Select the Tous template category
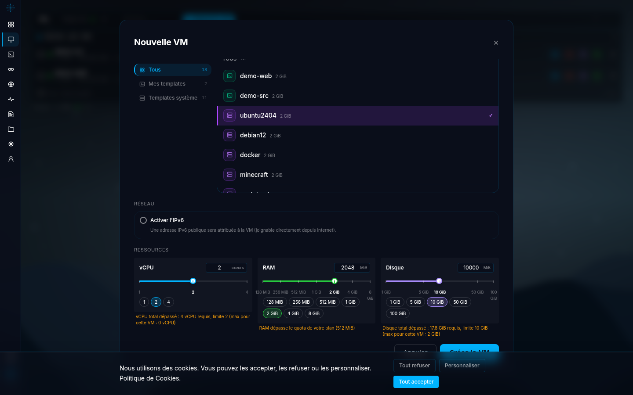633x395 pixels. click(173, 70)
